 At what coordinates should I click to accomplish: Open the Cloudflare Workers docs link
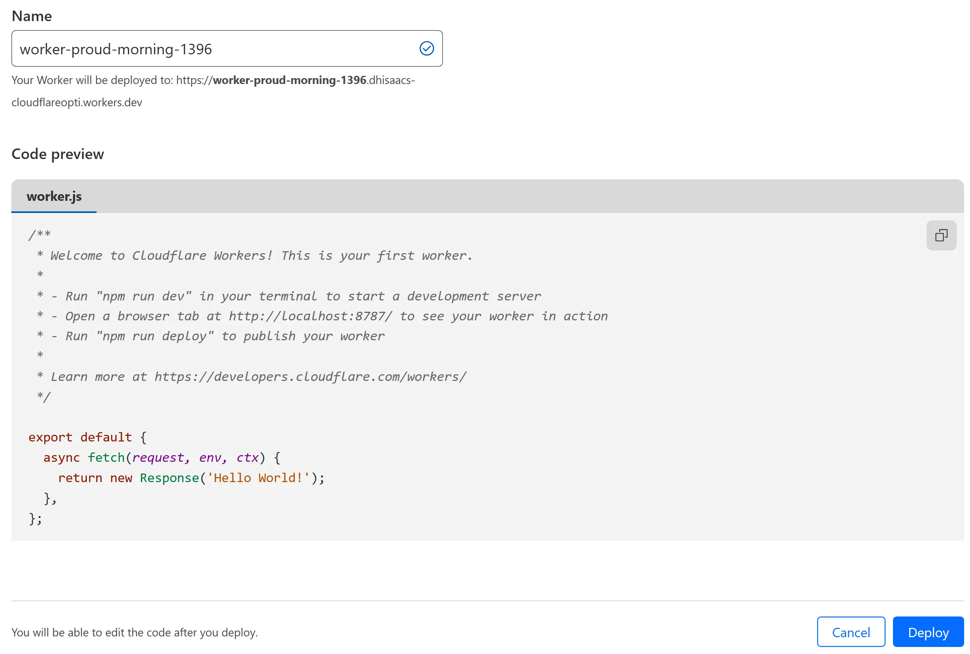pos(310,376)
